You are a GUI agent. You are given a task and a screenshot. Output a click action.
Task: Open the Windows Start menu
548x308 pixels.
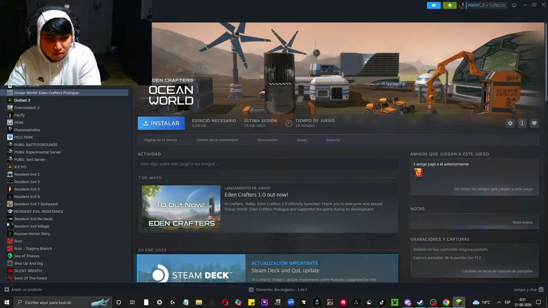click(x=7, y=302)
